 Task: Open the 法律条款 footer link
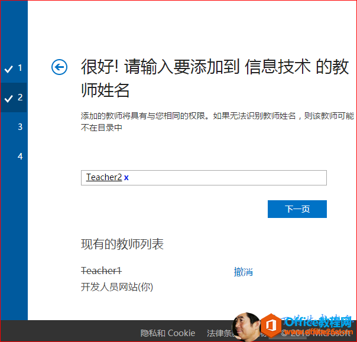(219, 333)
